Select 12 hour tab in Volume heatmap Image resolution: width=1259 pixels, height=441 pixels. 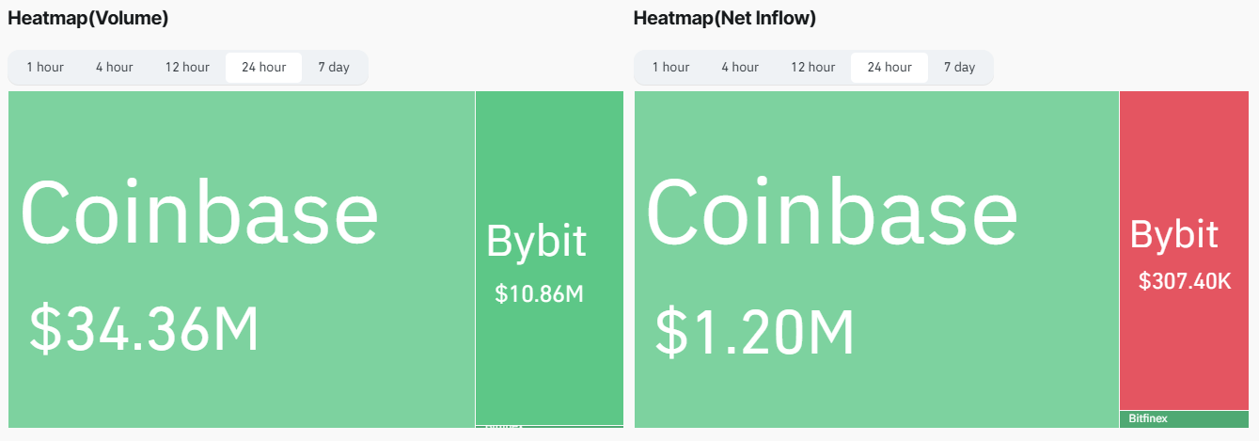pos(187,67)
